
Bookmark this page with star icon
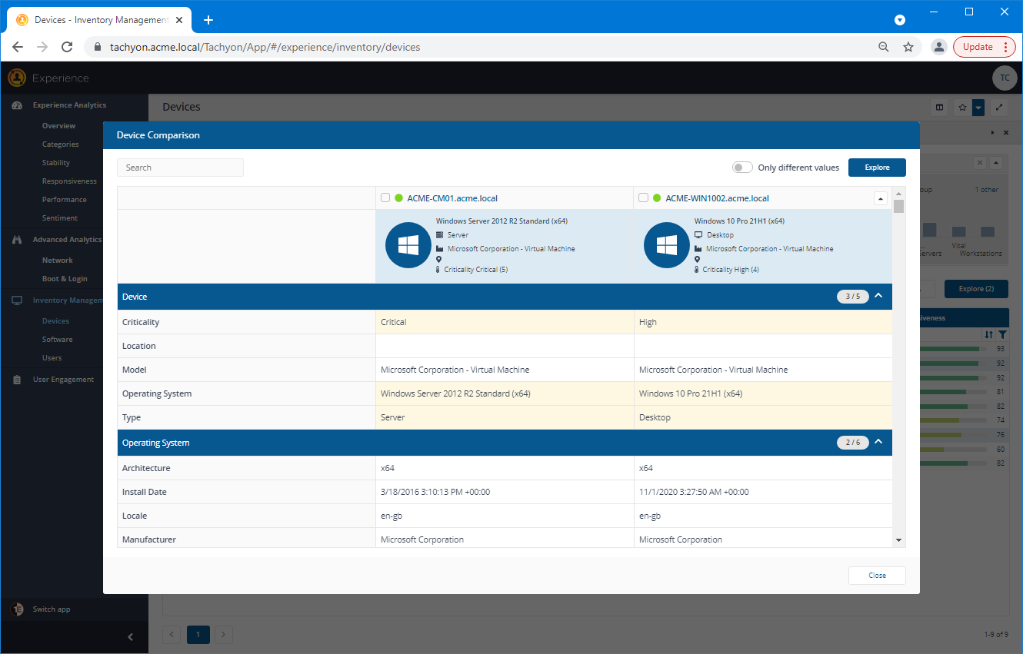908,47
